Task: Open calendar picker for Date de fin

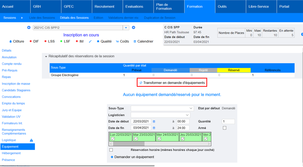Action: 154,128
